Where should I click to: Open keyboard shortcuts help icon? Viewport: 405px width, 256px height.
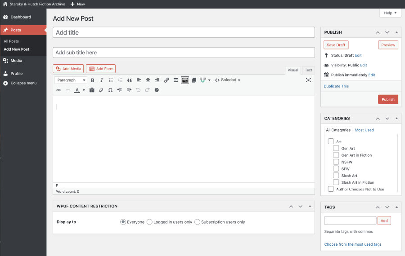157,90
